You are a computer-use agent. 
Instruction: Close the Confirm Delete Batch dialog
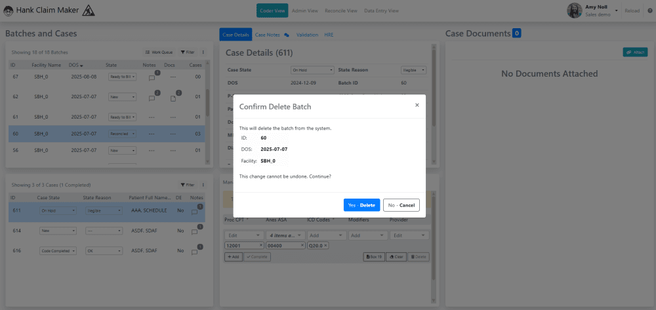tap(417, 106)
